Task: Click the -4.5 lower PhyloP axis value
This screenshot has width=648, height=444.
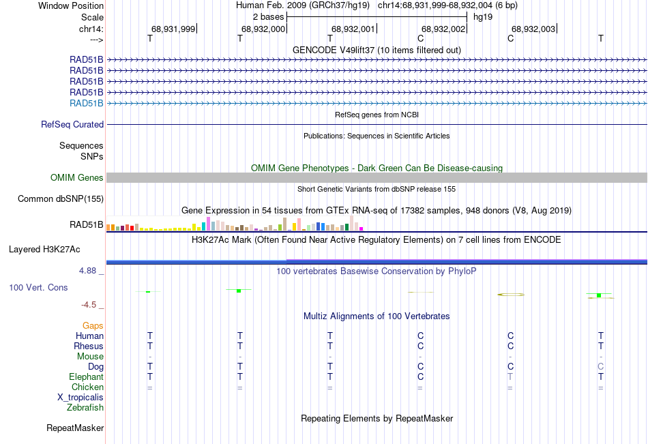Action: click(x=89, y=305)
